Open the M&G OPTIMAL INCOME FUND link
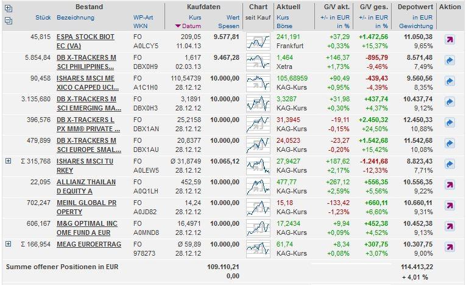This screenshot has height=285, width=466. coord(87,228)
